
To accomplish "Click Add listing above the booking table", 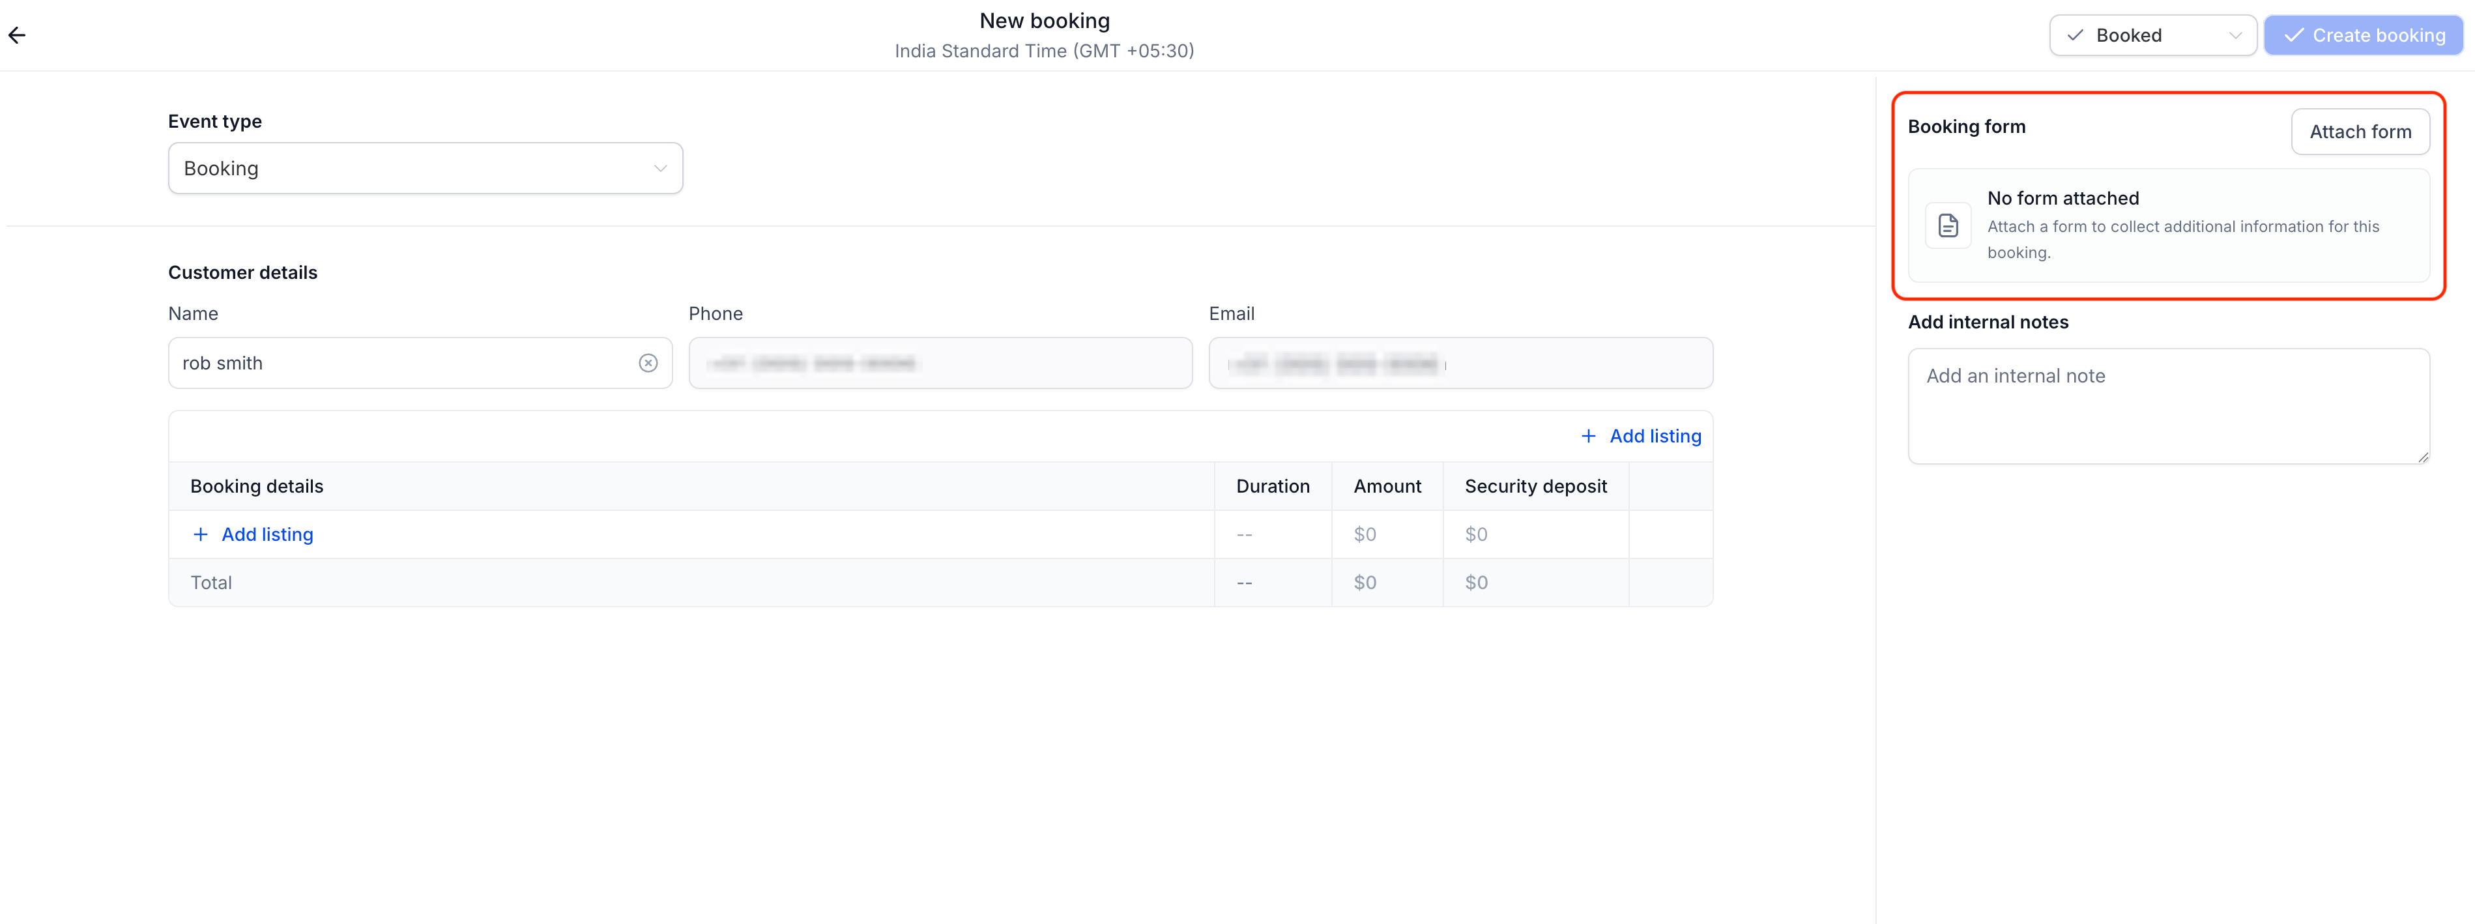I will click(1641, 436).
